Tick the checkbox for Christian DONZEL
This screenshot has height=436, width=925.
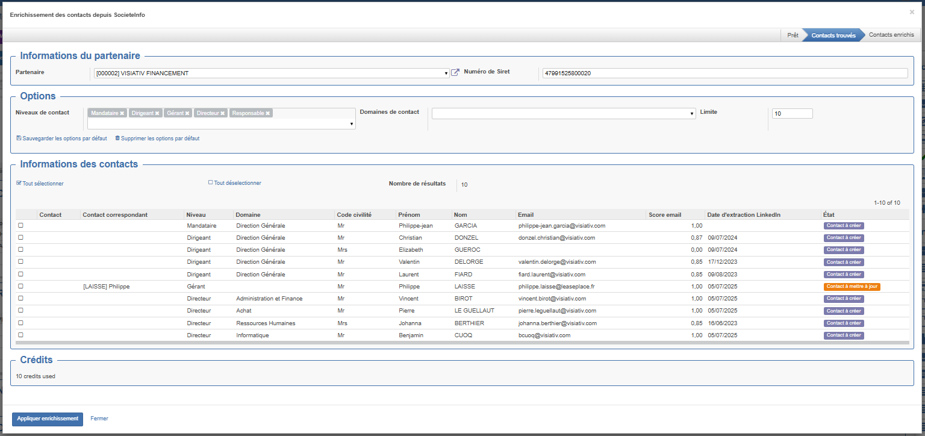20,237
